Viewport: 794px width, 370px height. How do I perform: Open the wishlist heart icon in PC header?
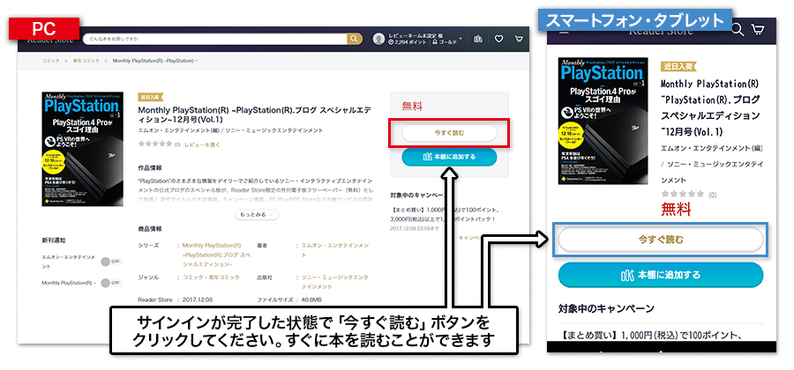coord(498,39)
